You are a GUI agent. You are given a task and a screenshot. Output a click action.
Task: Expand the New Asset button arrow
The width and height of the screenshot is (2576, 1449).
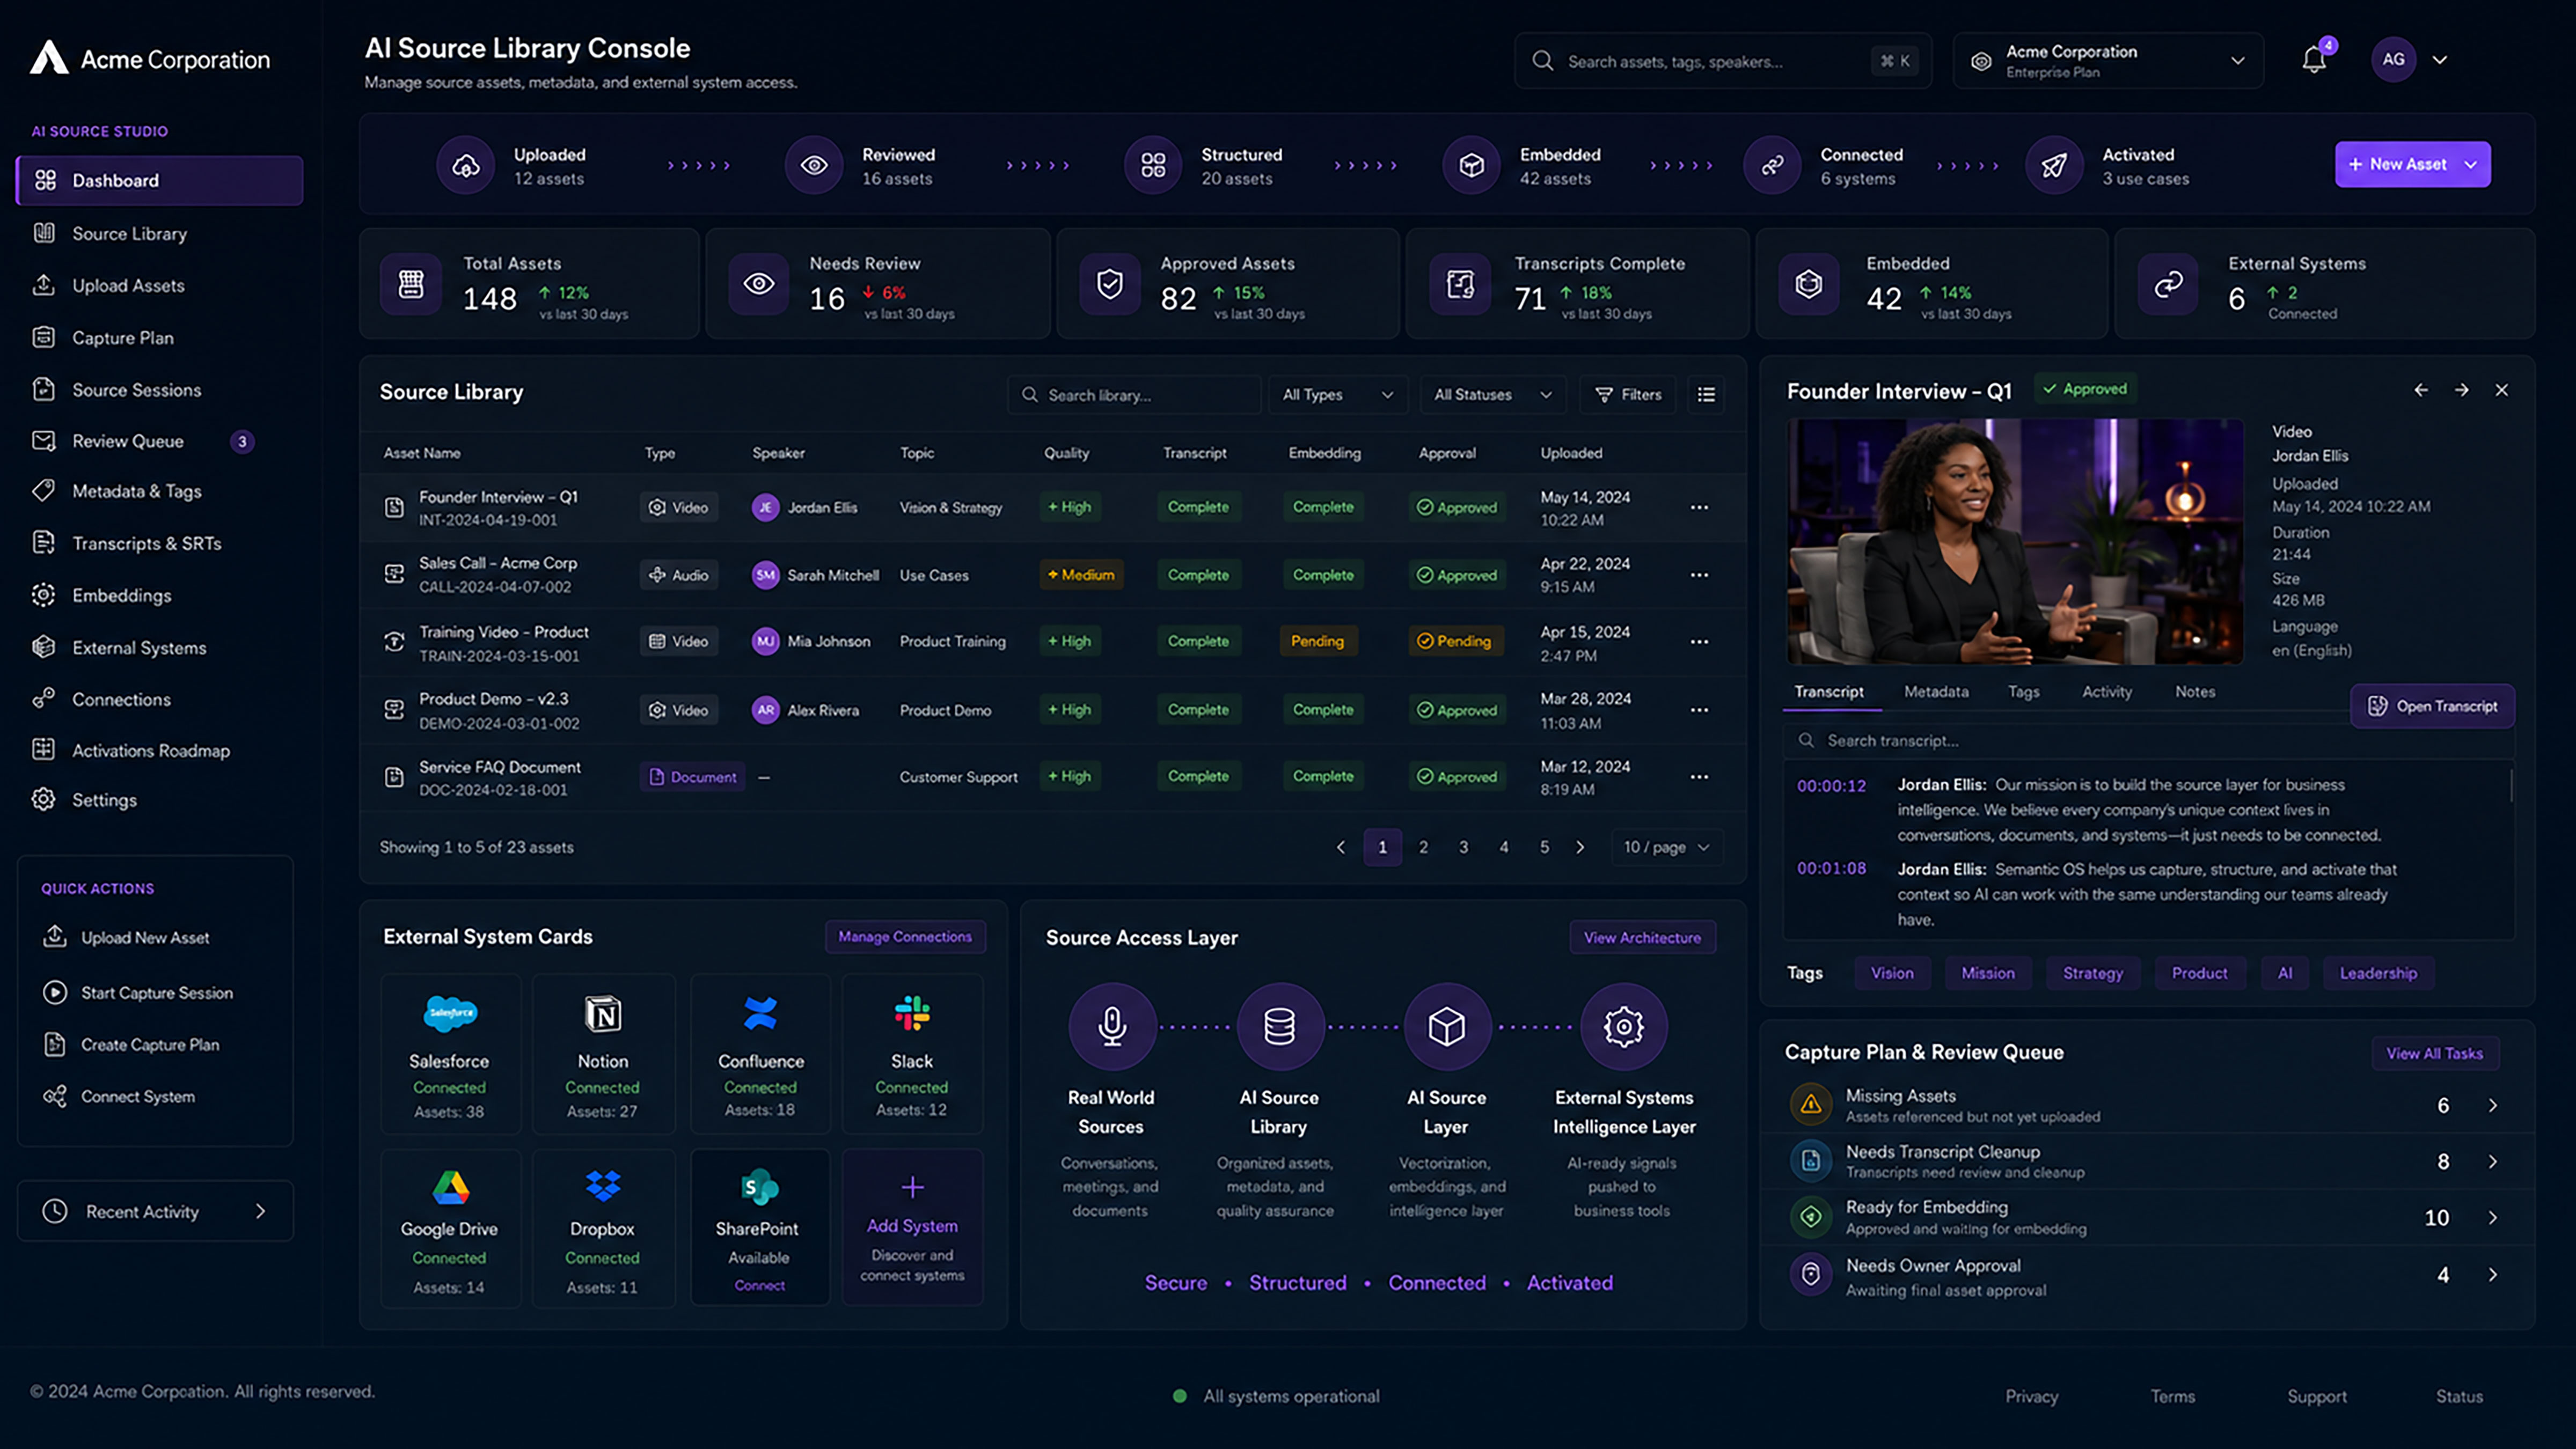pos(2471,165)
